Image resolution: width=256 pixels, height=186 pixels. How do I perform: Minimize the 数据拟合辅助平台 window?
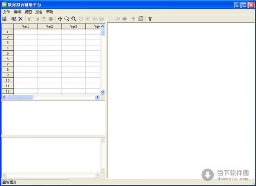coord(237,5)
